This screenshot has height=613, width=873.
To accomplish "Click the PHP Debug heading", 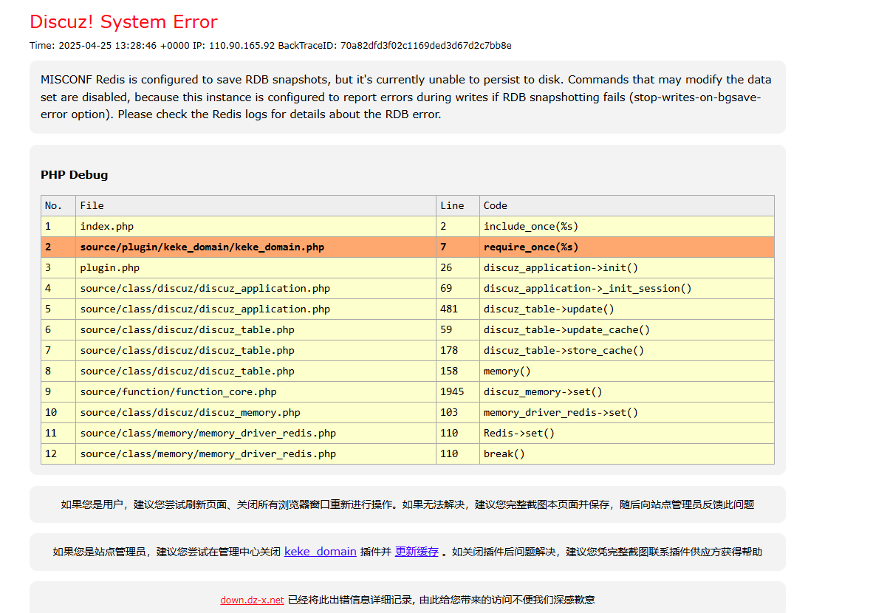I will click(74, 175).
